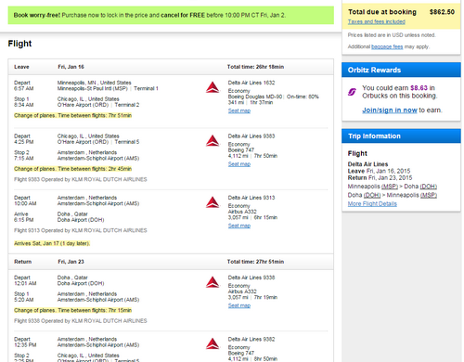Click Join/sign in now link
This screenshot has height=362, width=464.
[x=390, y=110]
